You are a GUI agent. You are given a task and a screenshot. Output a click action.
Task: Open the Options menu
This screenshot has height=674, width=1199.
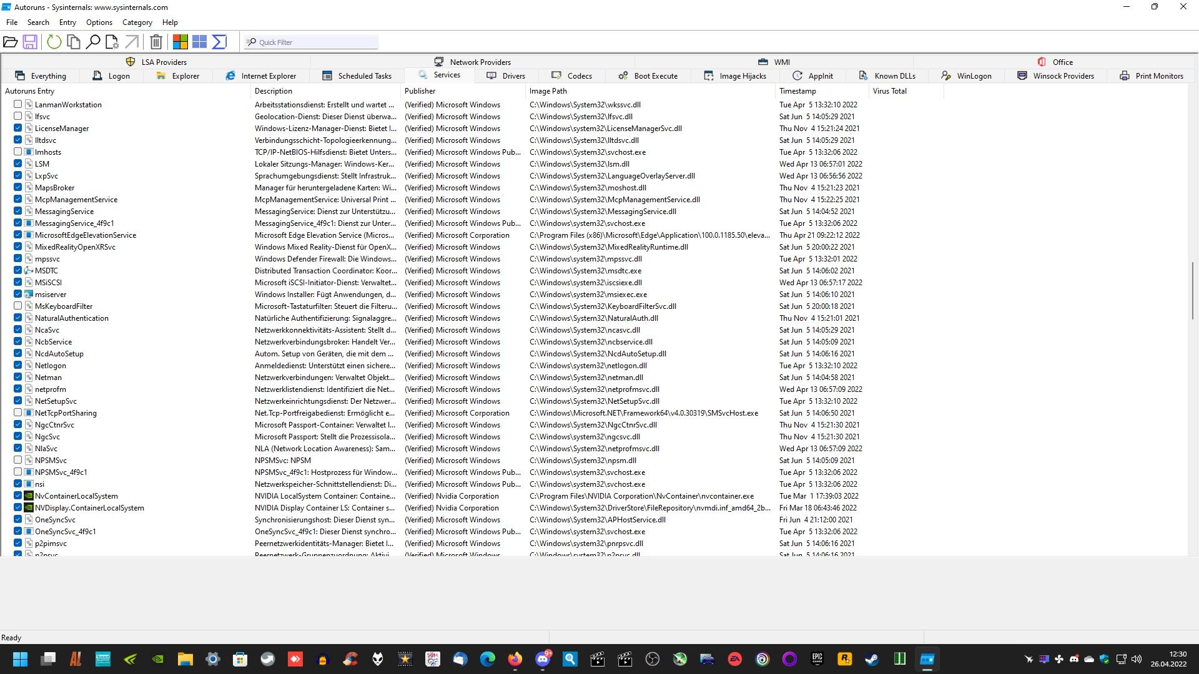(x=99, y=22)
